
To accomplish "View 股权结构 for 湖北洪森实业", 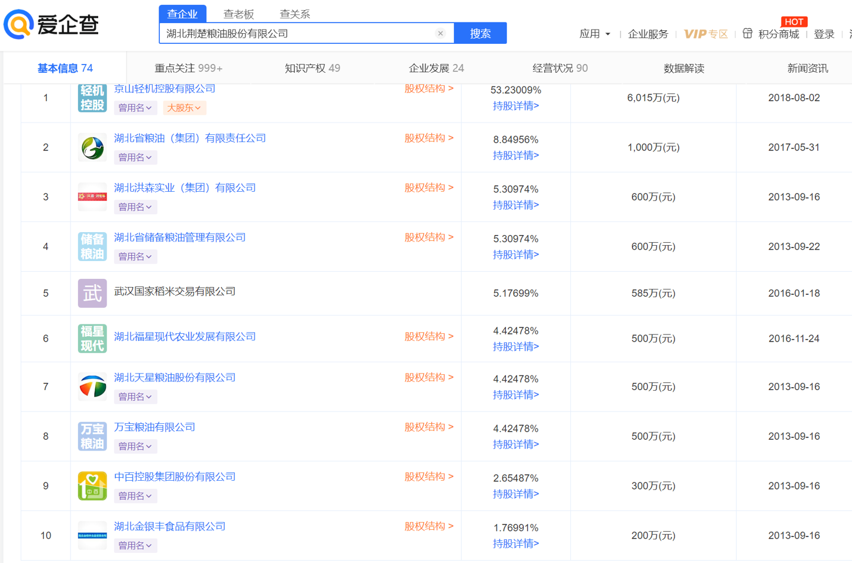I will coord(429,188).
